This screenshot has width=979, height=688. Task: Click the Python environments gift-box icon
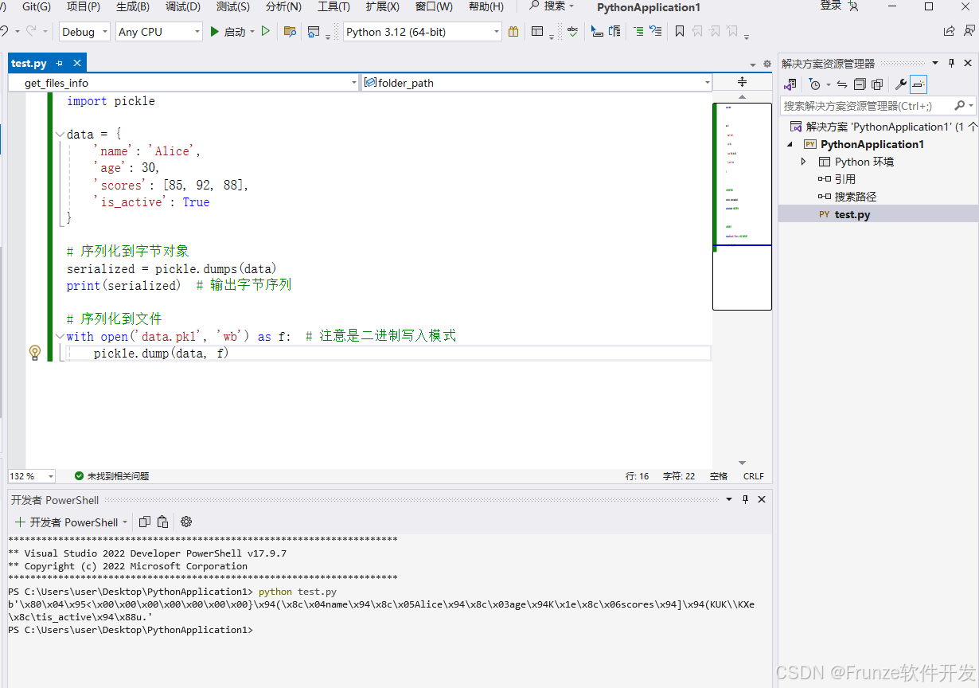click(x=513, y=32)
